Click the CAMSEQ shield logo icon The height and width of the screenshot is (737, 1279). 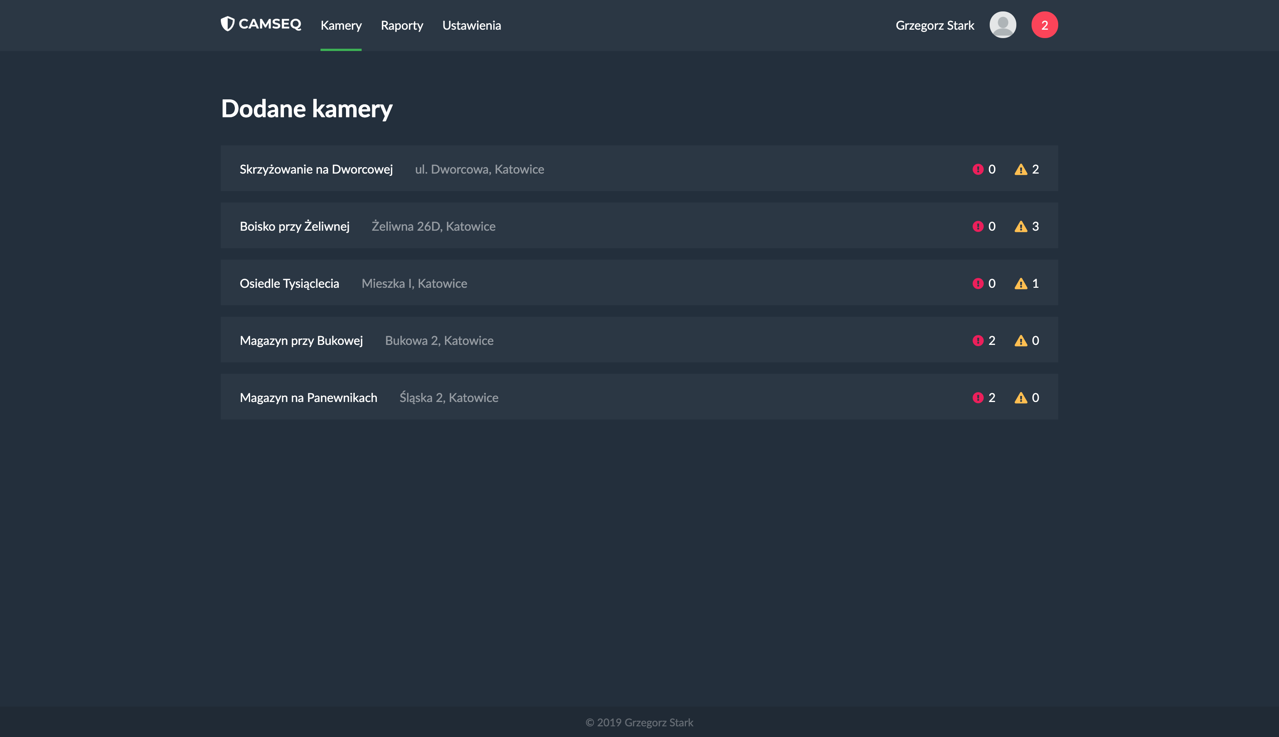(228, 24)
